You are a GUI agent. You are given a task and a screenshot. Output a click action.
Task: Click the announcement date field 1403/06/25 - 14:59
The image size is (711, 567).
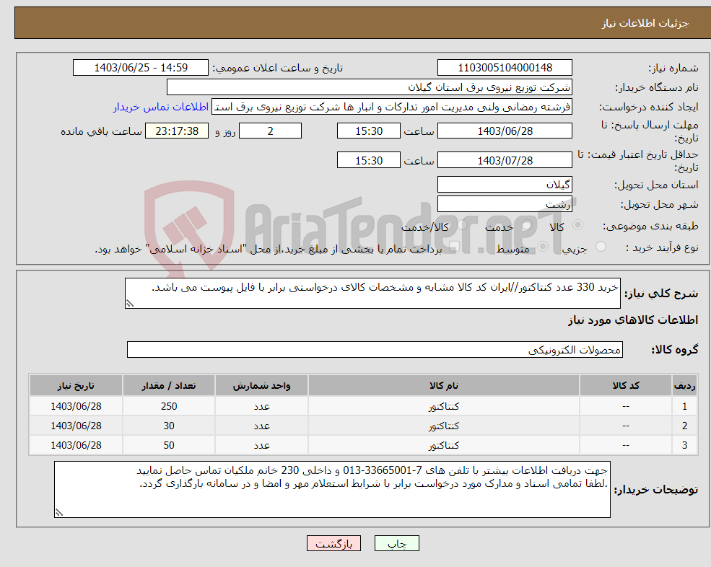141,68
